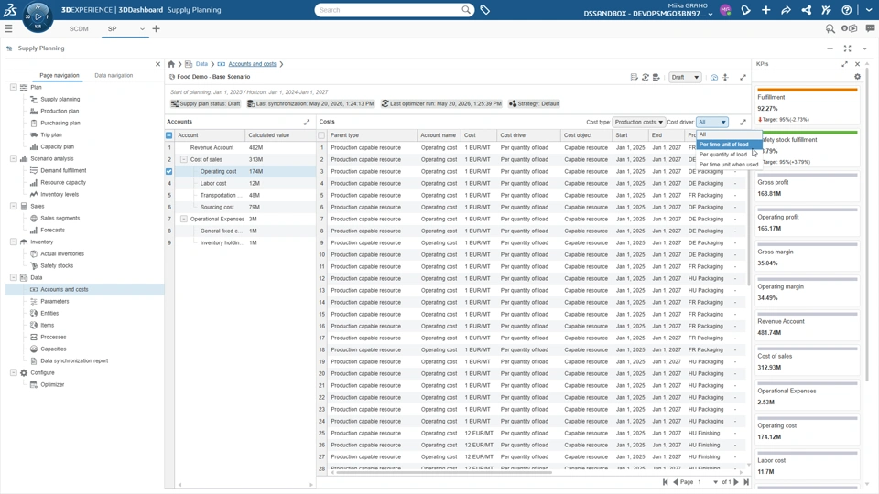Open the 3DEXPERIENCE compass
Screen dimensions: 879x494
[38, 16]
